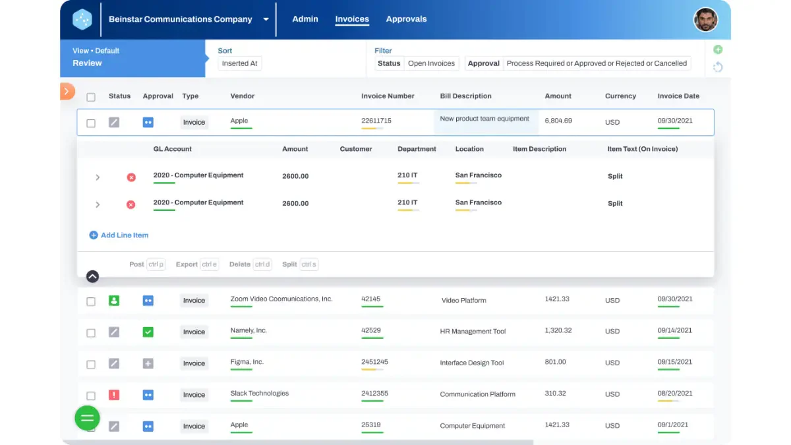Switch to the Approvals tab
The width and height of the screenshot is (791, 445).
[407, 19]
